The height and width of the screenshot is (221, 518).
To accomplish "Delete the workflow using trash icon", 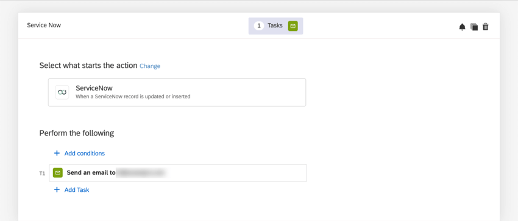I will point(485,27).
